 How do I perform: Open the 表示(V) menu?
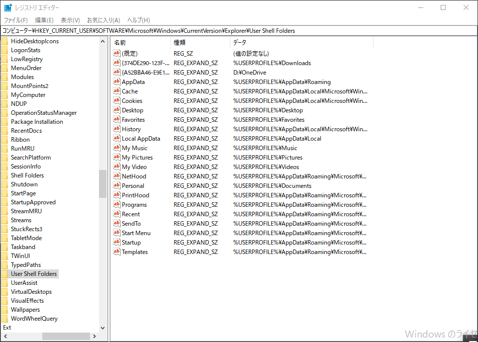click(70, 20)
